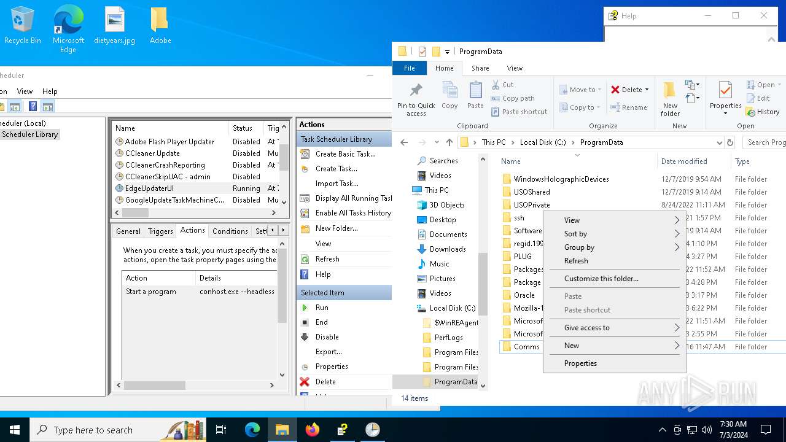This screenshot has width=786, height=442.
Task: Open the Move to dropdown
Action: click(x=580, y=90)
